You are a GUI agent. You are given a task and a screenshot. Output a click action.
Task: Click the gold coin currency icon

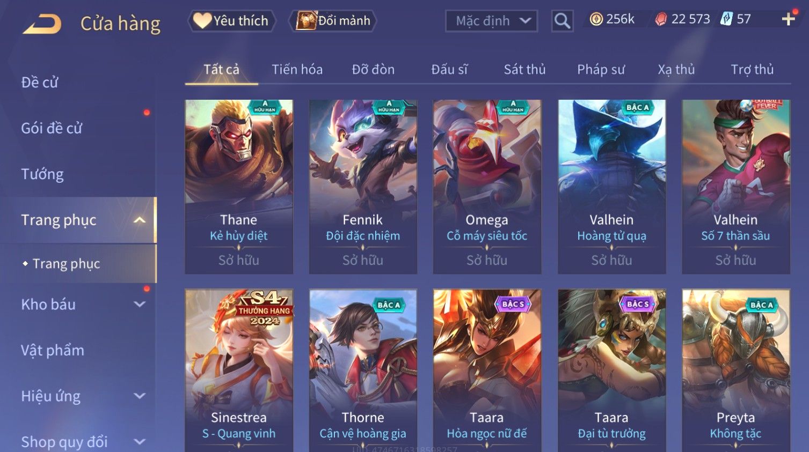point(596,19)
